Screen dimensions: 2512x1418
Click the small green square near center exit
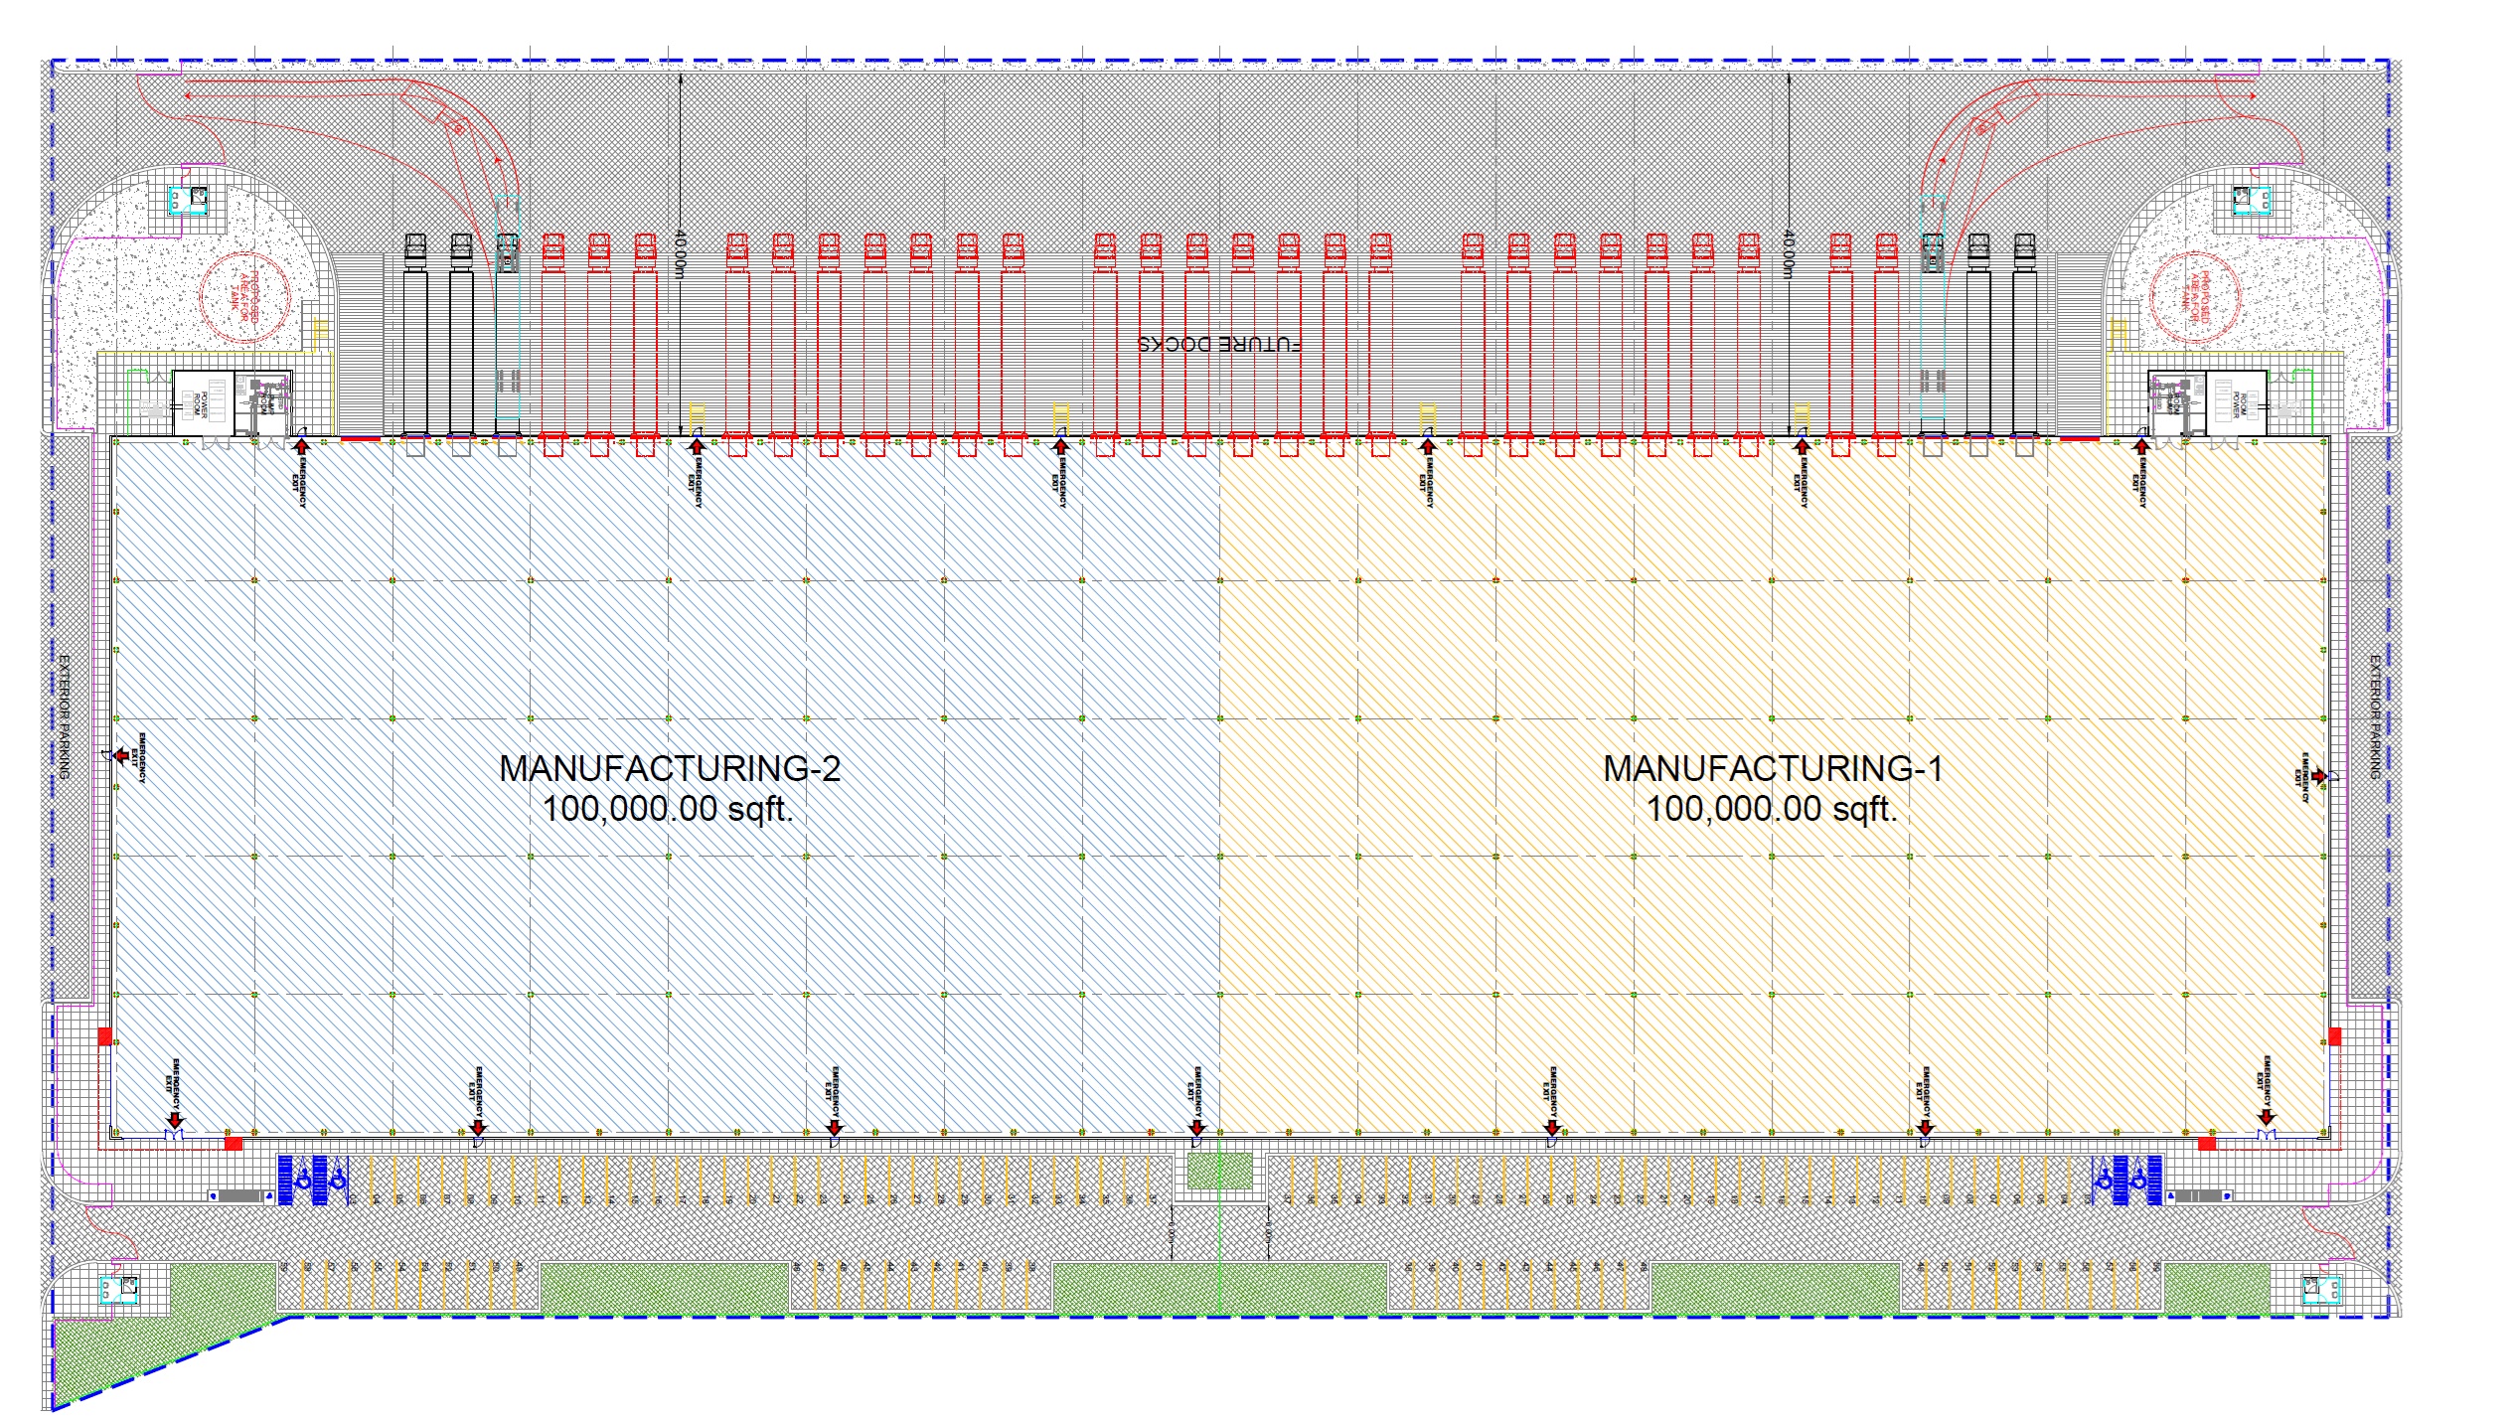pos(1219,1171)
